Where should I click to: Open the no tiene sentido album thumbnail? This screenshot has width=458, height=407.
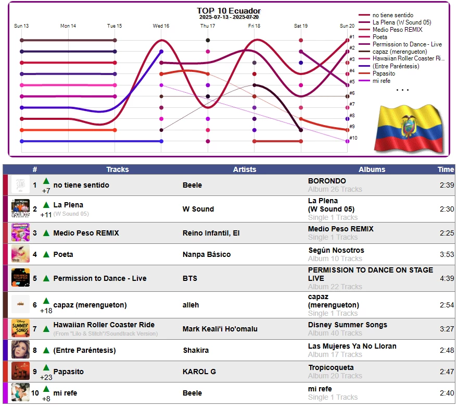click(20, 184)
